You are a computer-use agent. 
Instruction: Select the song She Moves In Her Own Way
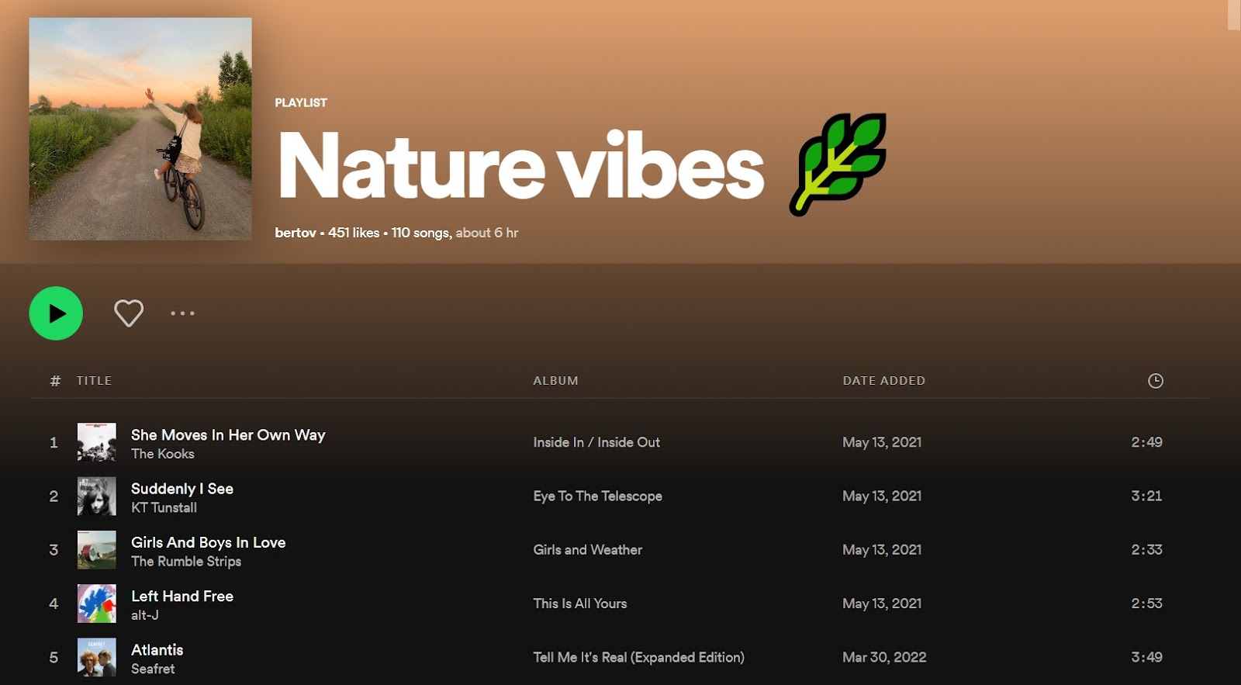pos(228,435)
